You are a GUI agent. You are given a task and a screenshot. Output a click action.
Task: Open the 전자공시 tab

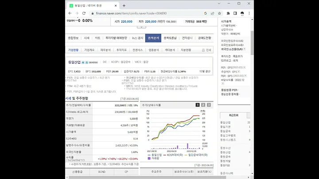pyautogui.click(x=187, y=38)
